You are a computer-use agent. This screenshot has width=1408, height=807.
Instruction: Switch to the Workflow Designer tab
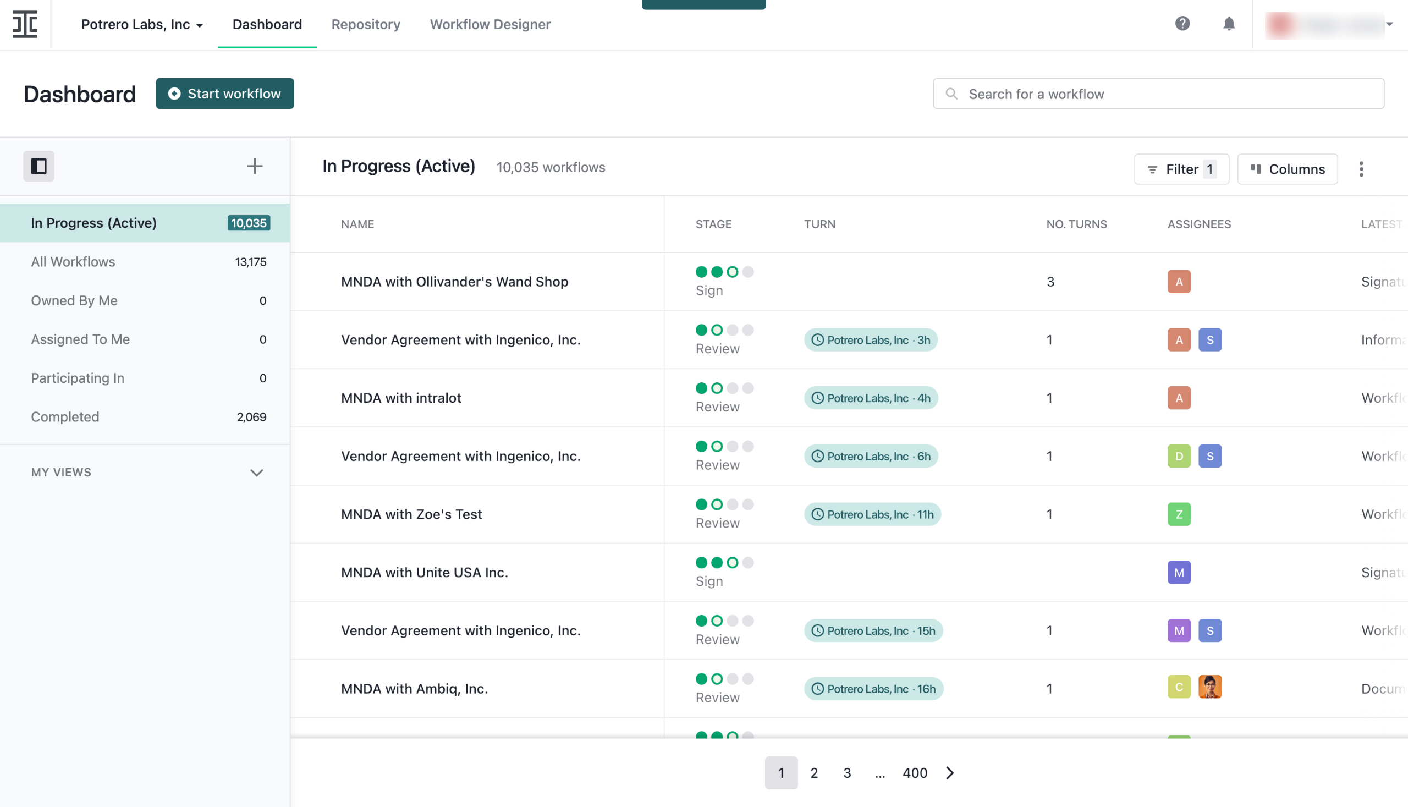pyautogui.click(x=490, y=24)
